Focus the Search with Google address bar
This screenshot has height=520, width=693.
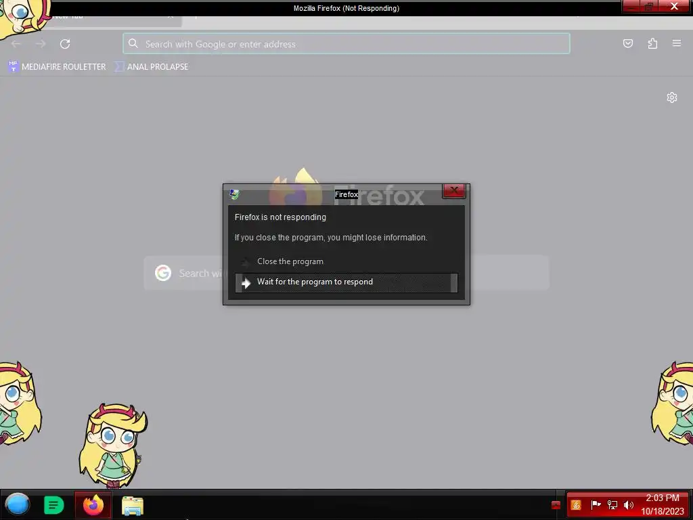point(346,44)
